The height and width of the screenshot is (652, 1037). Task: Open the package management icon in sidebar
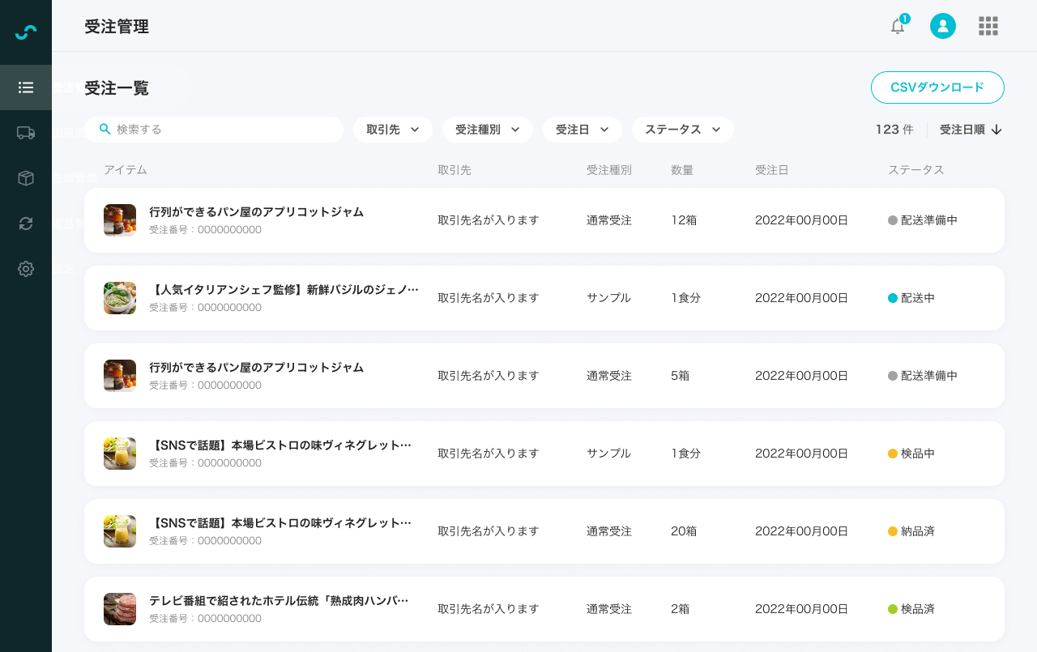[x=26, y=178]
